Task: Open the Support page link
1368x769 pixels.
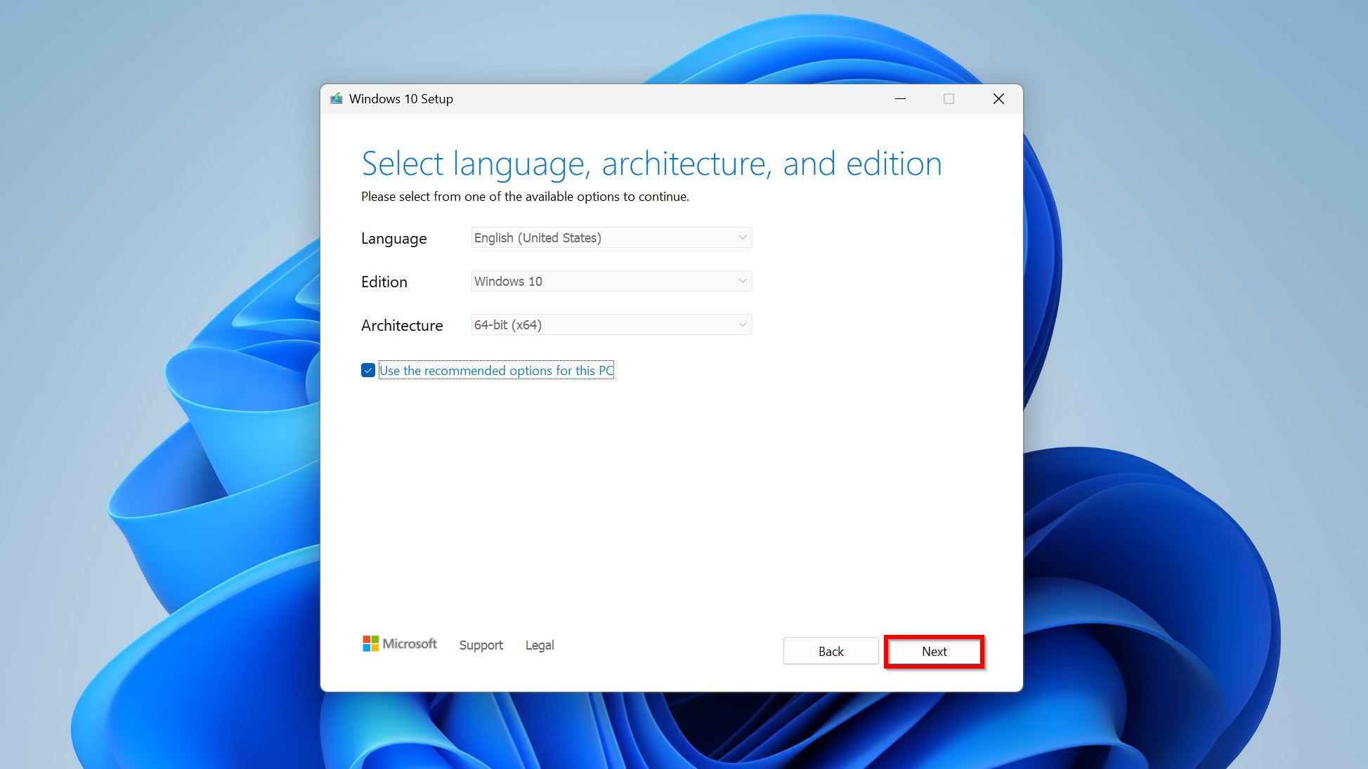Action: (x=479, y=645)
